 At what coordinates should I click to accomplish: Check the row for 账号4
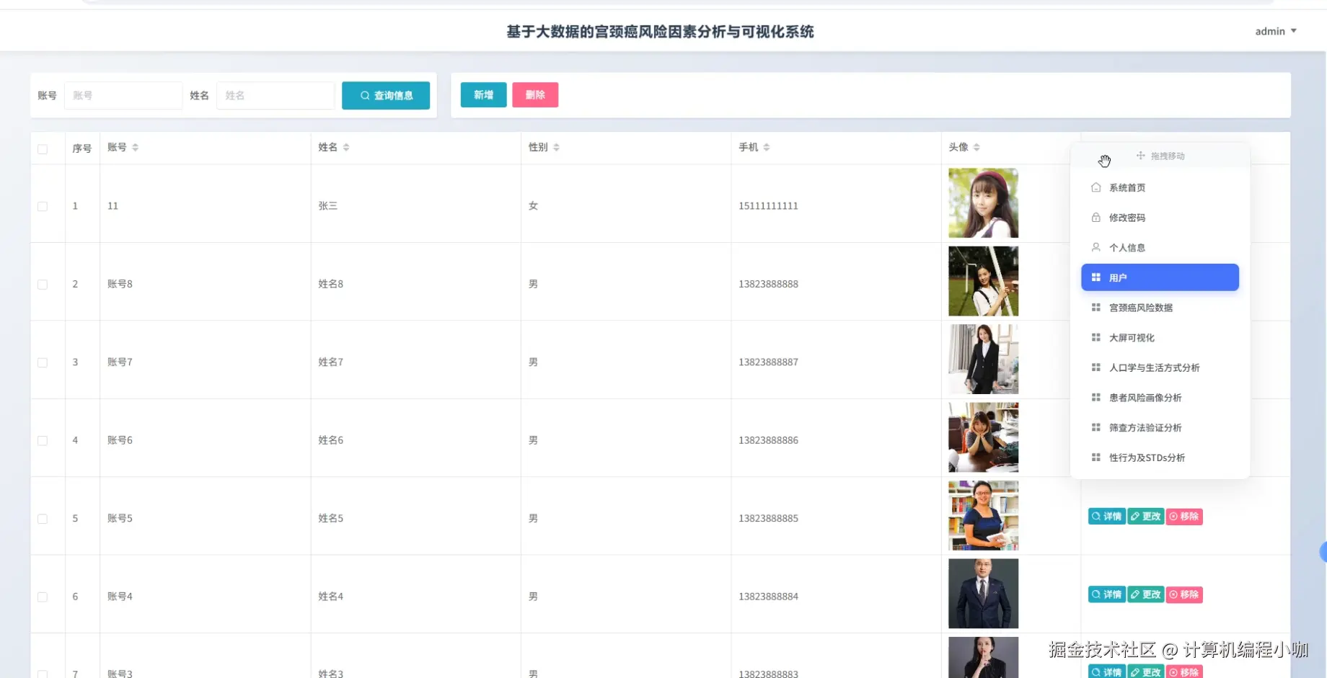[x=43, y=597]
